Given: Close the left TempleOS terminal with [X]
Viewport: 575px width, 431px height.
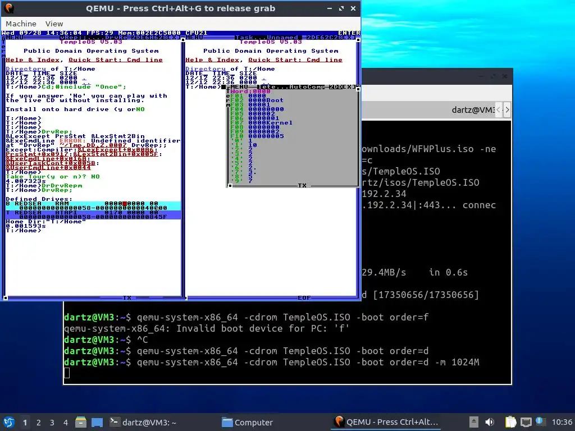Looking at the screenshot, I should click(x=174, y=38).
